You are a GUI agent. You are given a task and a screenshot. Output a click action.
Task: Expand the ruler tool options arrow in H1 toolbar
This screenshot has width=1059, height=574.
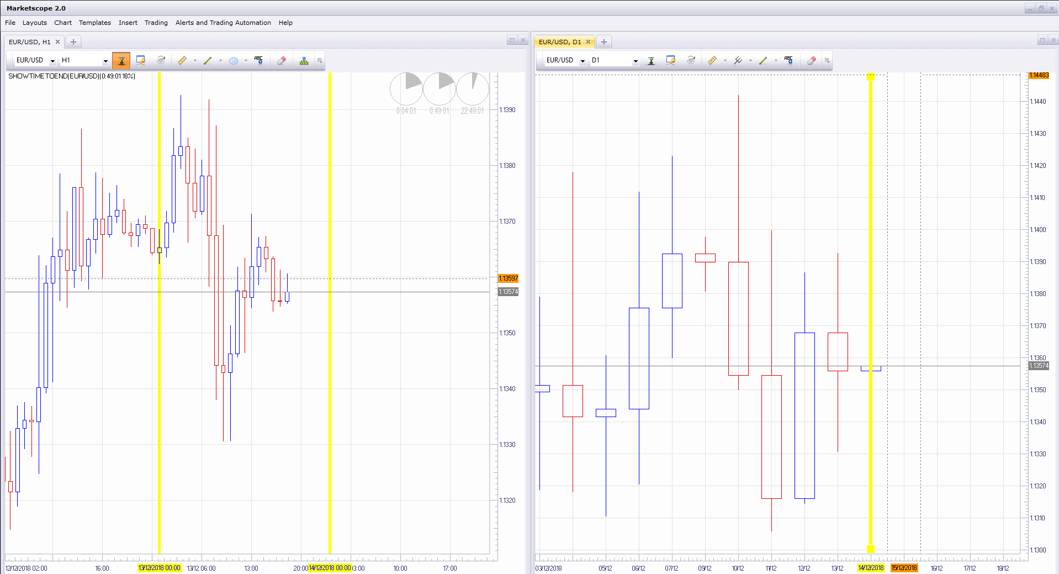click(195, 61)
